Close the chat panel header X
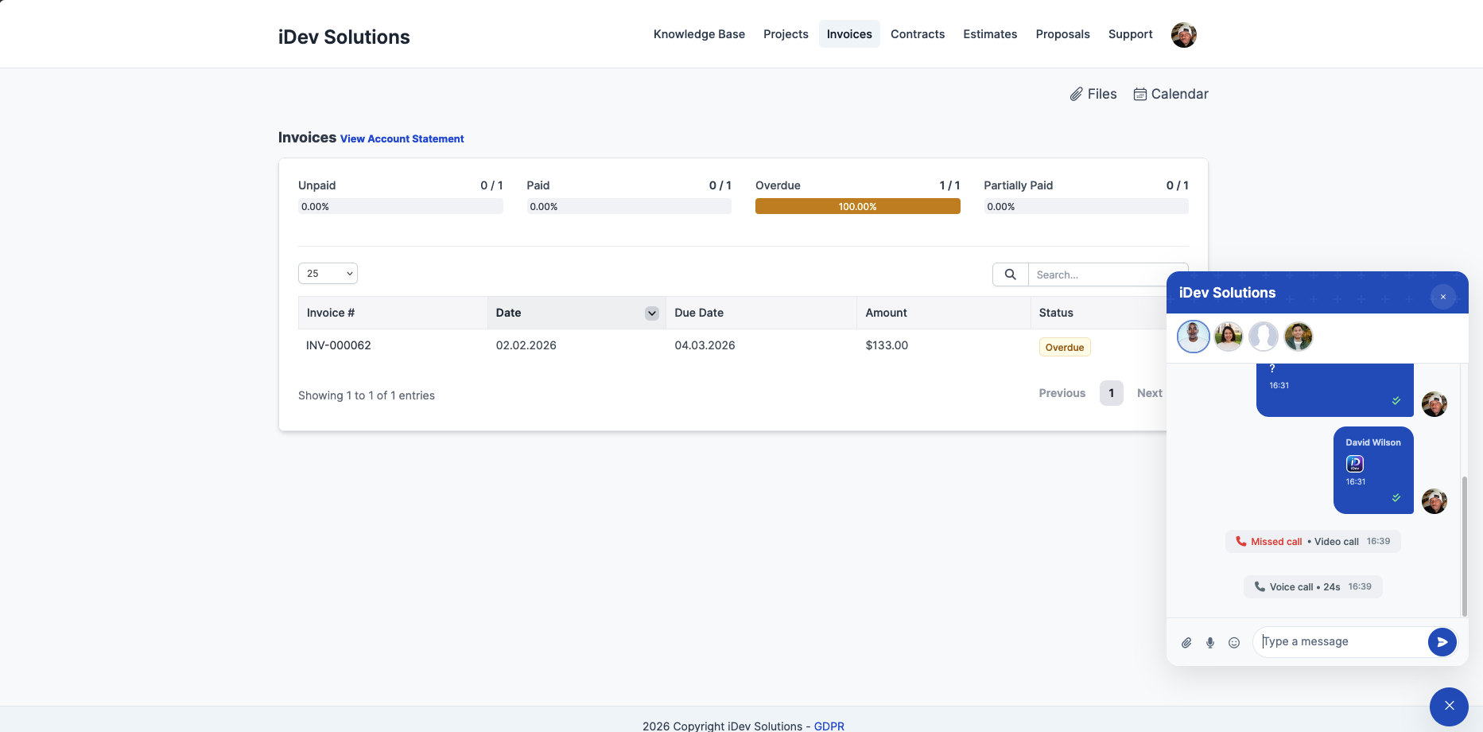The height and width of the screenshot is (732, 1483). (x=1443, y=297)
